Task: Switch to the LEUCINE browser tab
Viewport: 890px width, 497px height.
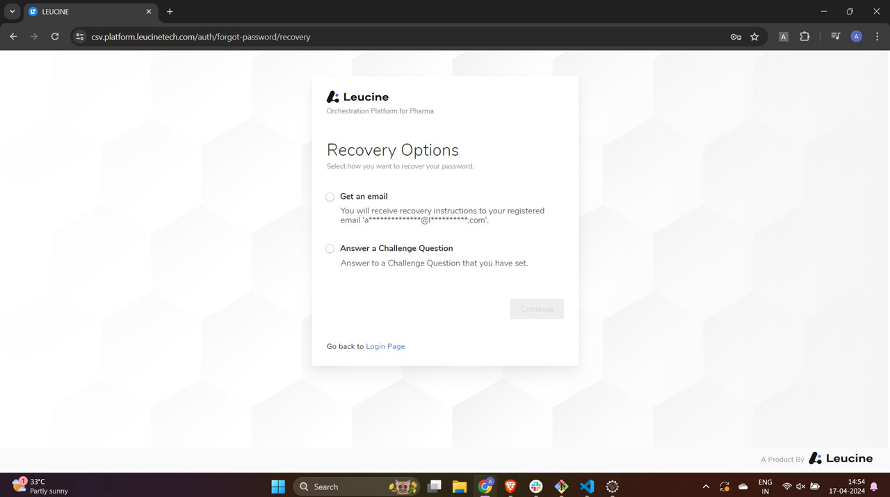Action: point(90,12)
